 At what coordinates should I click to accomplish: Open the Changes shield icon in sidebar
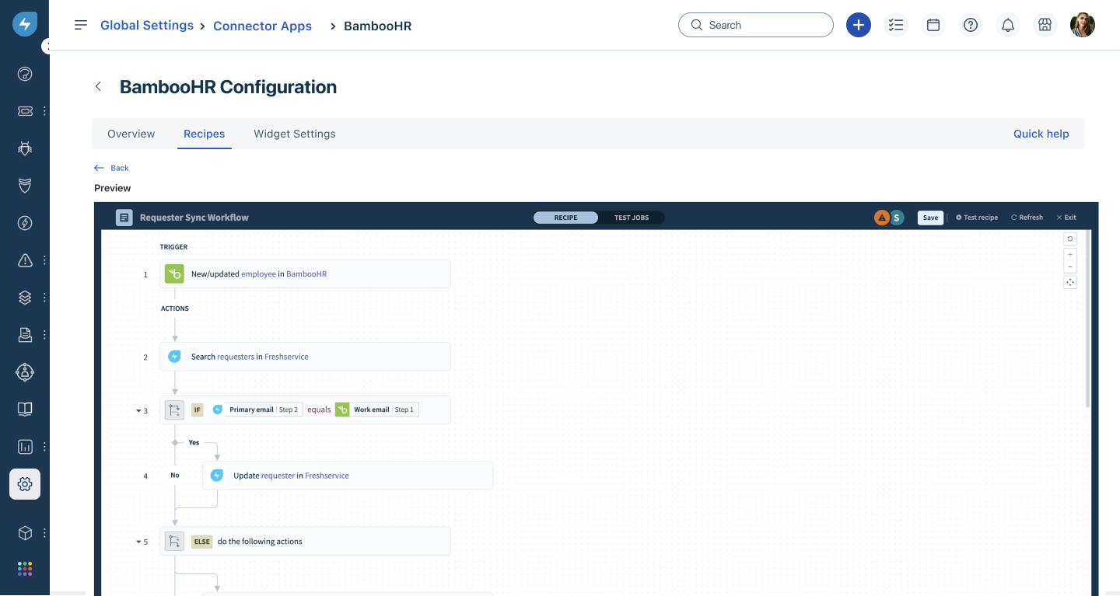[25, 186]
